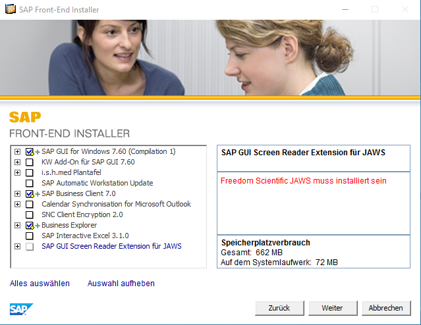The image size is (421, 325).
Task: Expand SAP Business Client 7.0 node
Action: point(17,193)
